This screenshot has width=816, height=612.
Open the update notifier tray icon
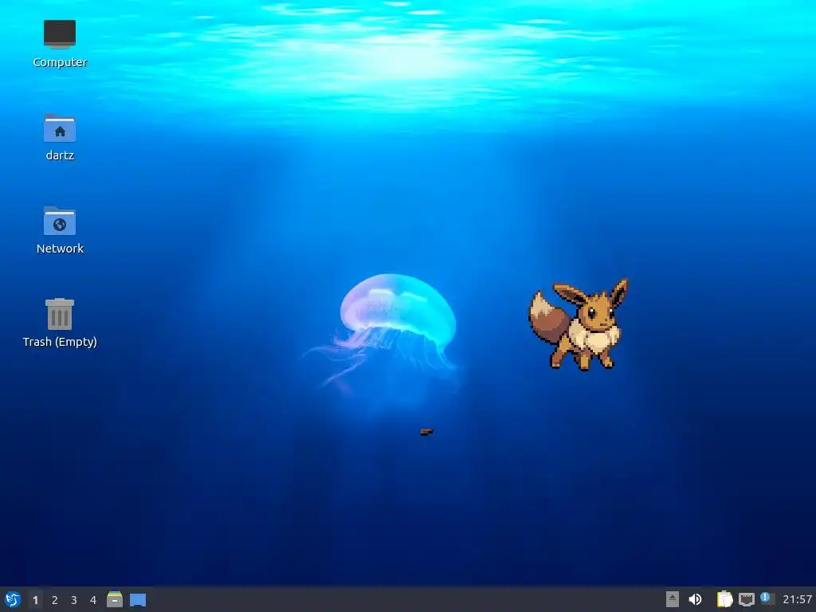point(767,598)
